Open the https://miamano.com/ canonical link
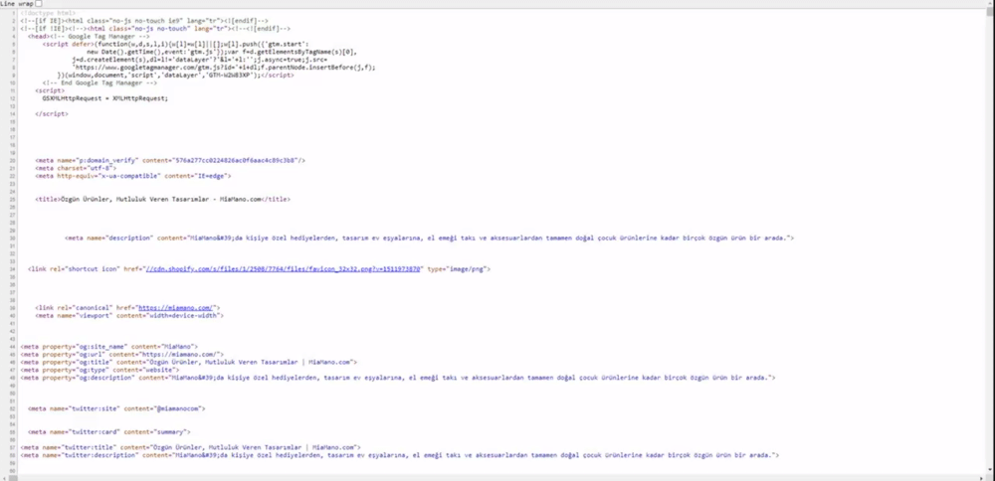995x481 pixels. (x=175, y=308)
